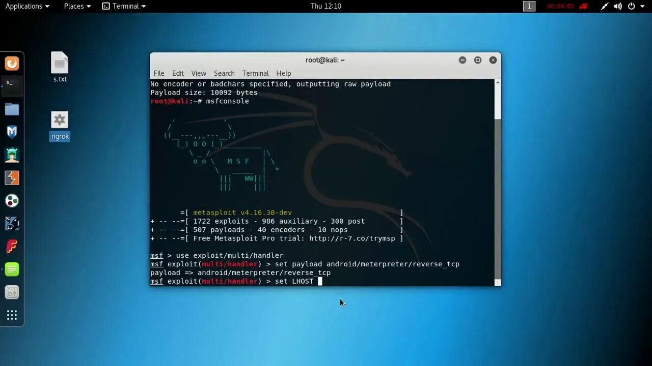Open Burp Suite from the dock
The height and width of the screenshot is (366, 652).
(x=12, y=178)
